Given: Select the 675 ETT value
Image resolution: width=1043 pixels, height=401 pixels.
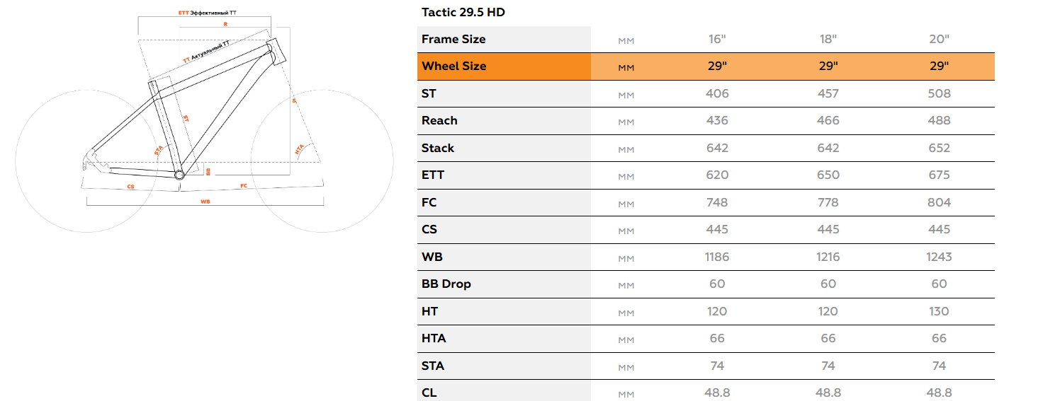Looking at the screenshot, I should [939, 175].
